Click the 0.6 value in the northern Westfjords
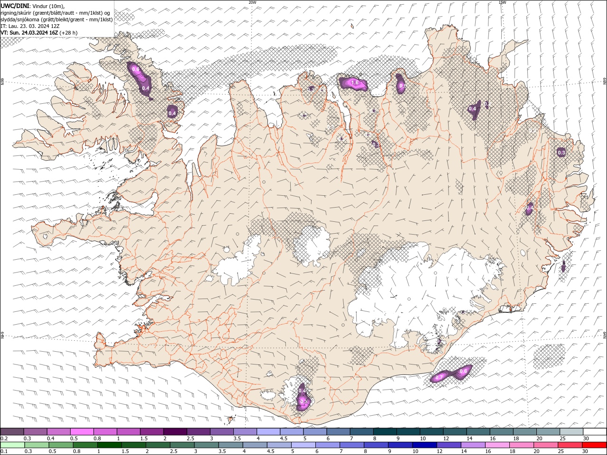 click(x=135, y=70)
